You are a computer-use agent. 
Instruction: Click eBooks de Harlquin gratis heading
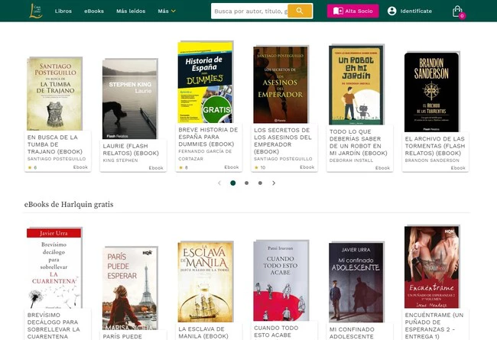[x=69, y=204]
